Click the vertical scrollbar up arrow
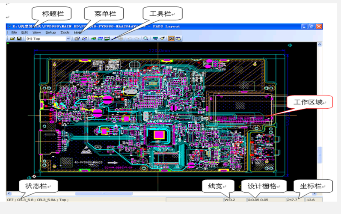Image resolution: width=341 pixels, height=214 pixels. click(320, 45)
